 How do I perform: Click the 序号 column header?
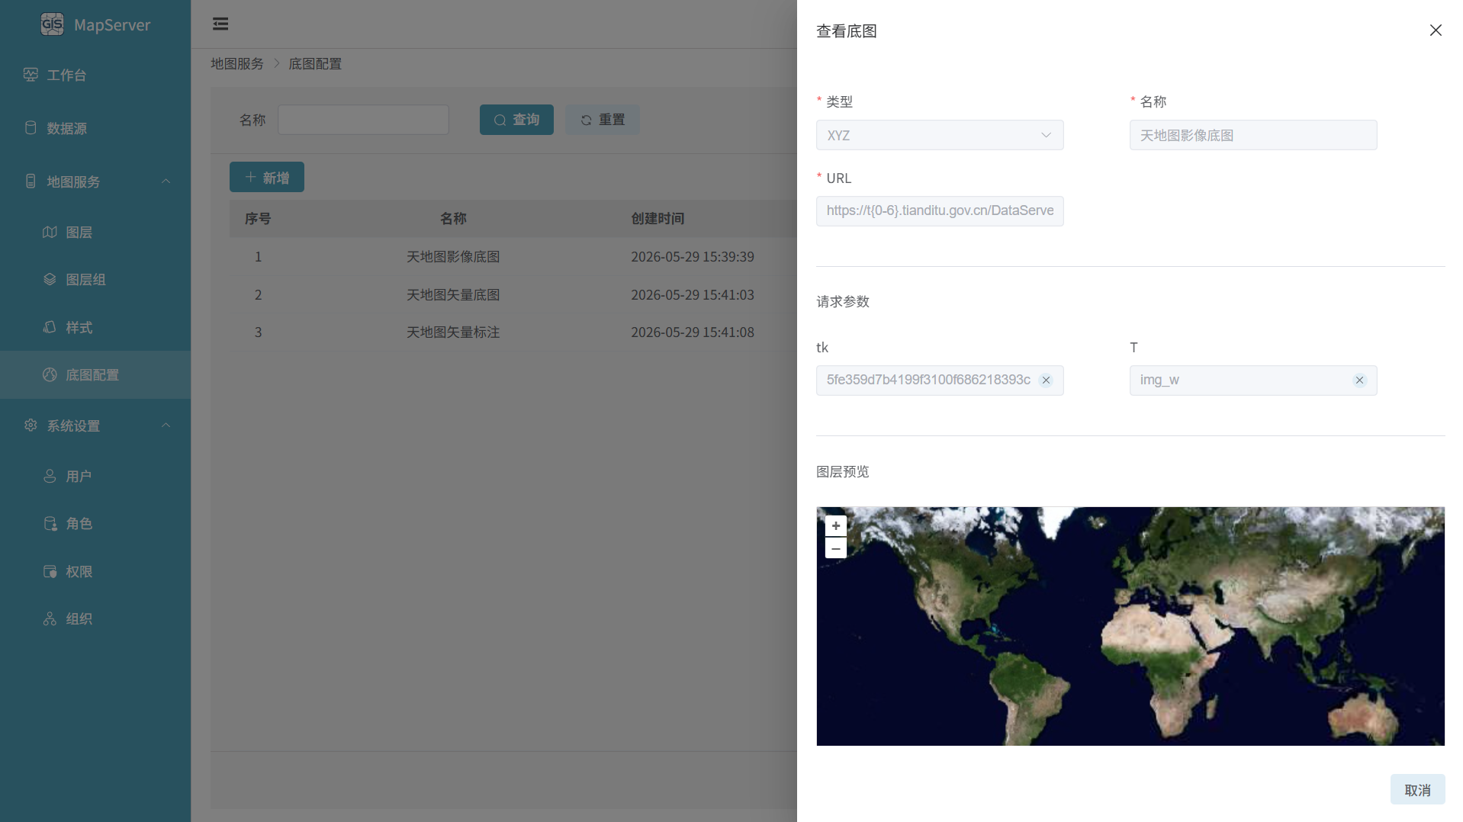click(258, 219)
